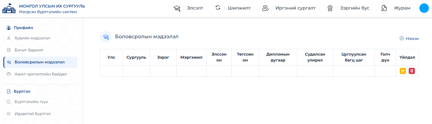Open the Журам menu
432x124 pixels.
tap(402, 8)
